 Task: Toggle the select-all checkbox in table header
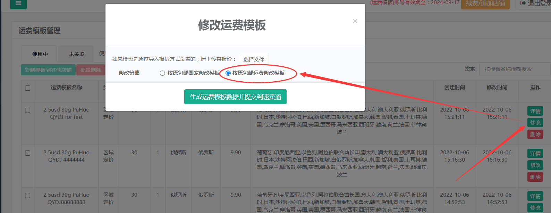pyautogui.click(x=28, y=88)
